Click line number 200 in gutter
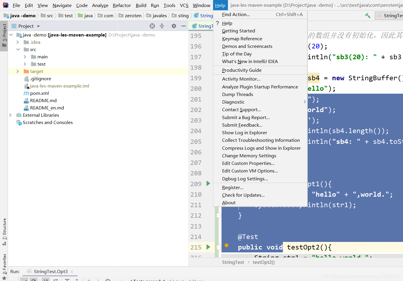Image resolution: width=403 pixels, height=281 pixels. 196,88
